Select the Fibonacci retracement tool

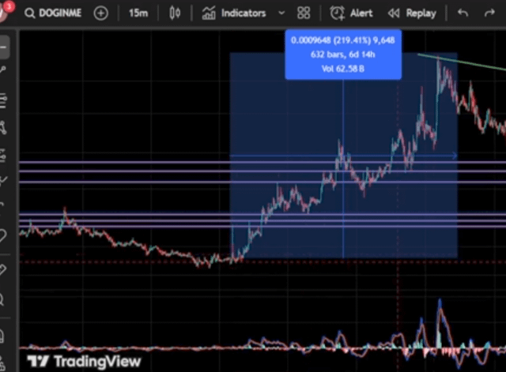(x=4, y=100)
